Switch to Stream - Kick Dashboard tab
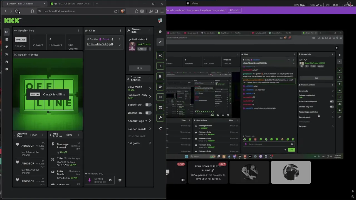 [24, 4]
